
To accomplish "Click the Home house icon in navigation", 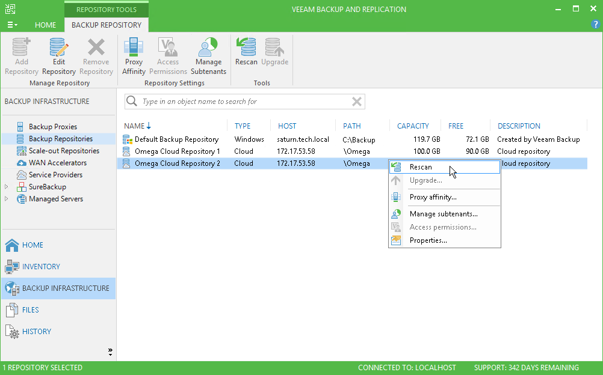I will click(x=12, y=245).
